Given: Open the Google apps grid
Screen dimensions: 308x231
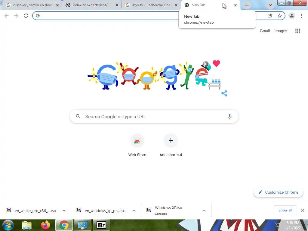Looking at the screenshot, I should [x=298, y=31].
